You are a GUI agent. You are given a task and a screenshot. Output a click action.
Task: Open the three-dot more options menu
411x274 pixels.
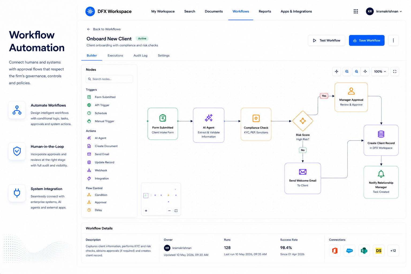click(393, 40)
